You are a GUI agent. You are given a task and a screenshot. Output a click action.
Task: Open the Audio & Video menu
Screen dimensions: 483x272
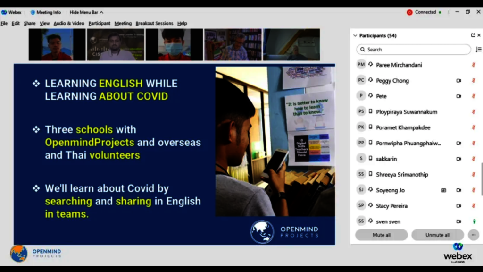(68, 23)
